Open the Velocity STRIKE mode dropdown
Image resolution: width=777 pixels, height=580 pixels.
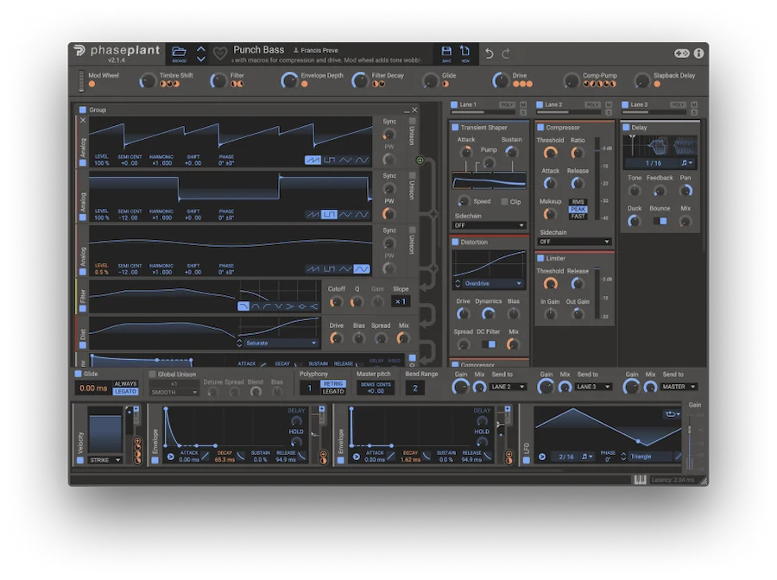[105, 460]
